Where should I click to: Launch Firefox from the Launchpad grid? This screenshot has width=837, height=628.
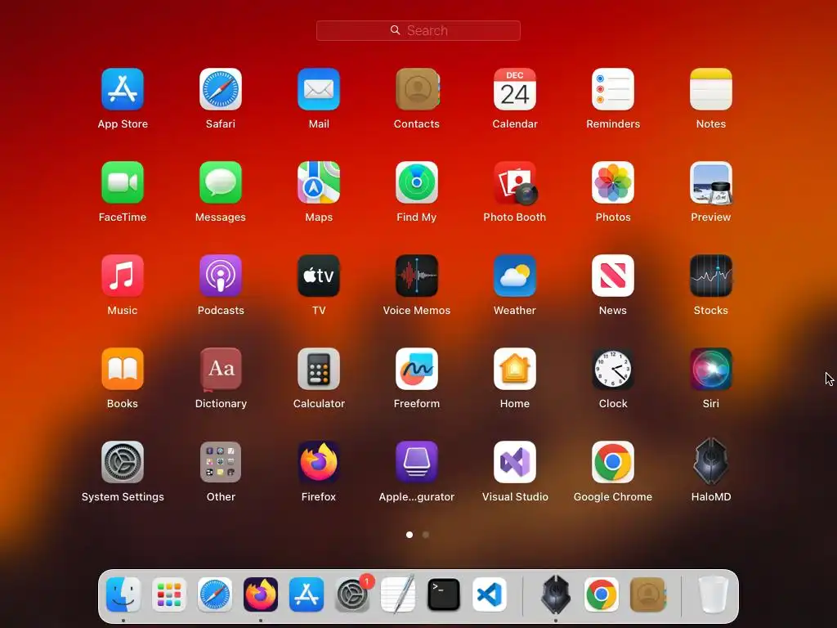click(319, 462)
